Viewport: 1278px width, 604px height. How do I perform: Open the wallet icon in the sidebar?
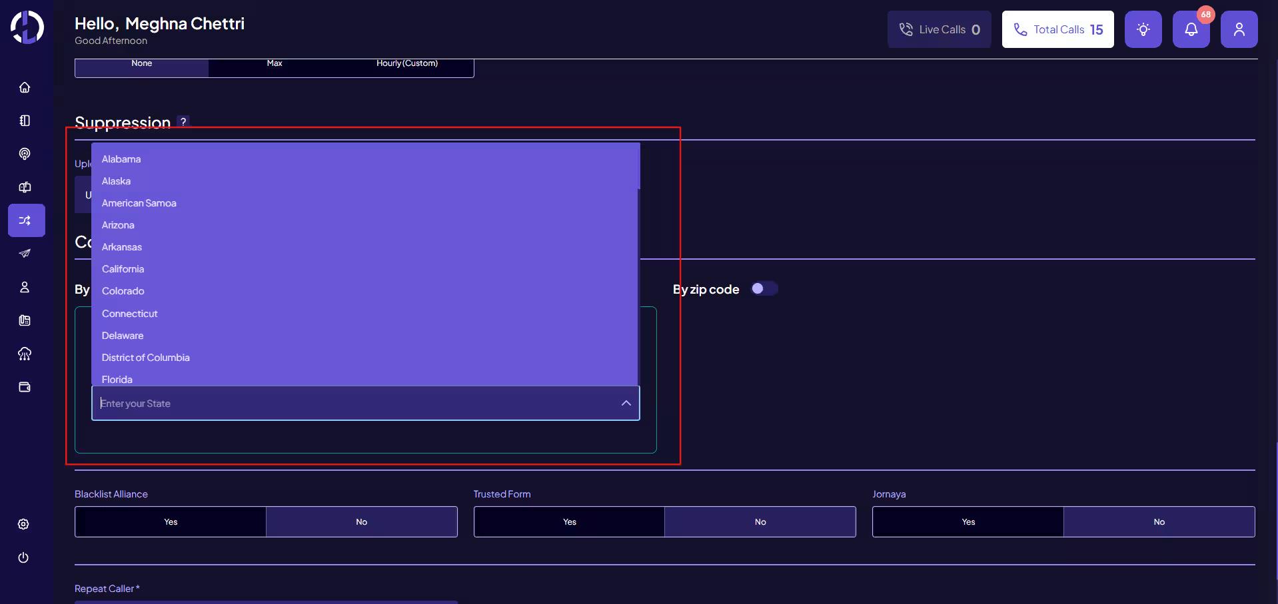pyautogui.click(x=25, y=387)
